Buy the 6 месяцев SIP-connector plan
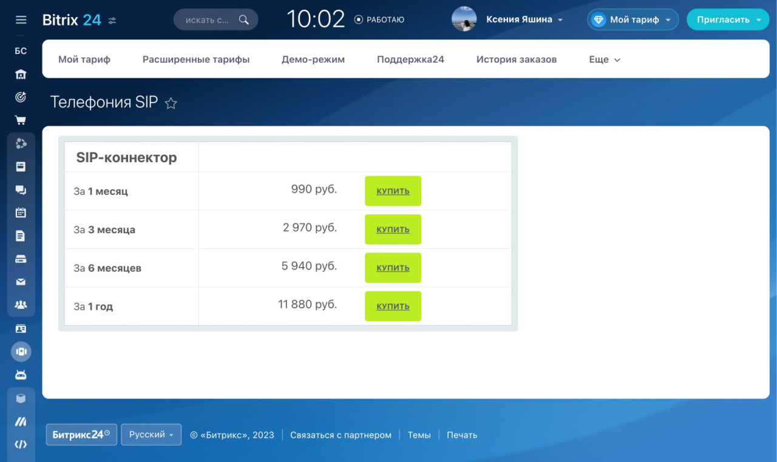Viewport: 777px width, 462px height. [393, 268]
